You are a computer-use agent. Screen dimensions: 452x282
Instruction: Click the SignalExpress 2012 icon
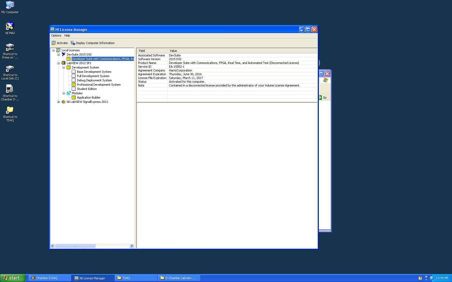(x=63, y=102)
